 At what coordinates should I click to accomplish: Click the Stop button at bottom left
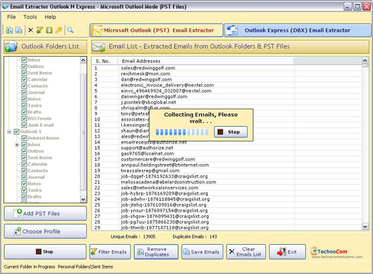[x=45, y=251]
